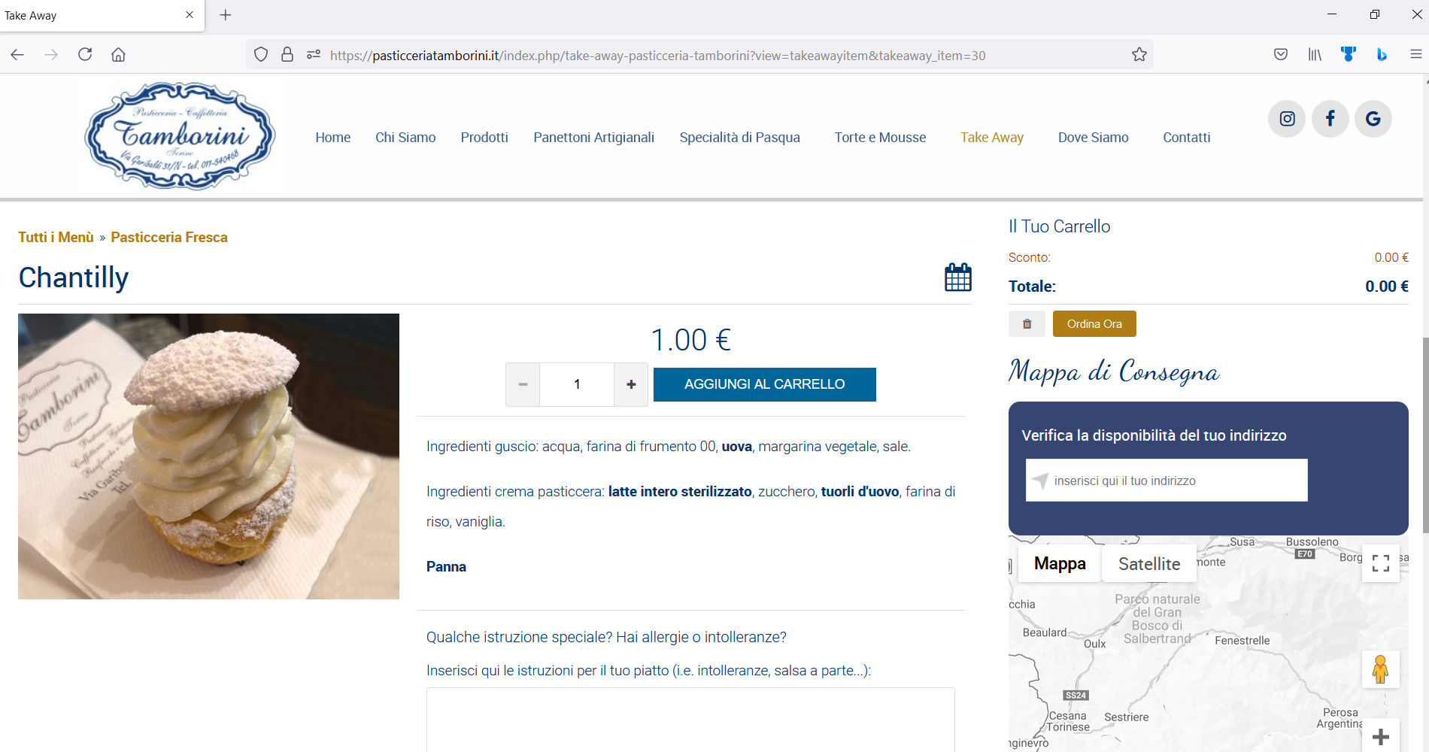Click Aggiungi al Carrello button
The width and height of the screenshot is (1429, 752).
click(x=764, y=384)
